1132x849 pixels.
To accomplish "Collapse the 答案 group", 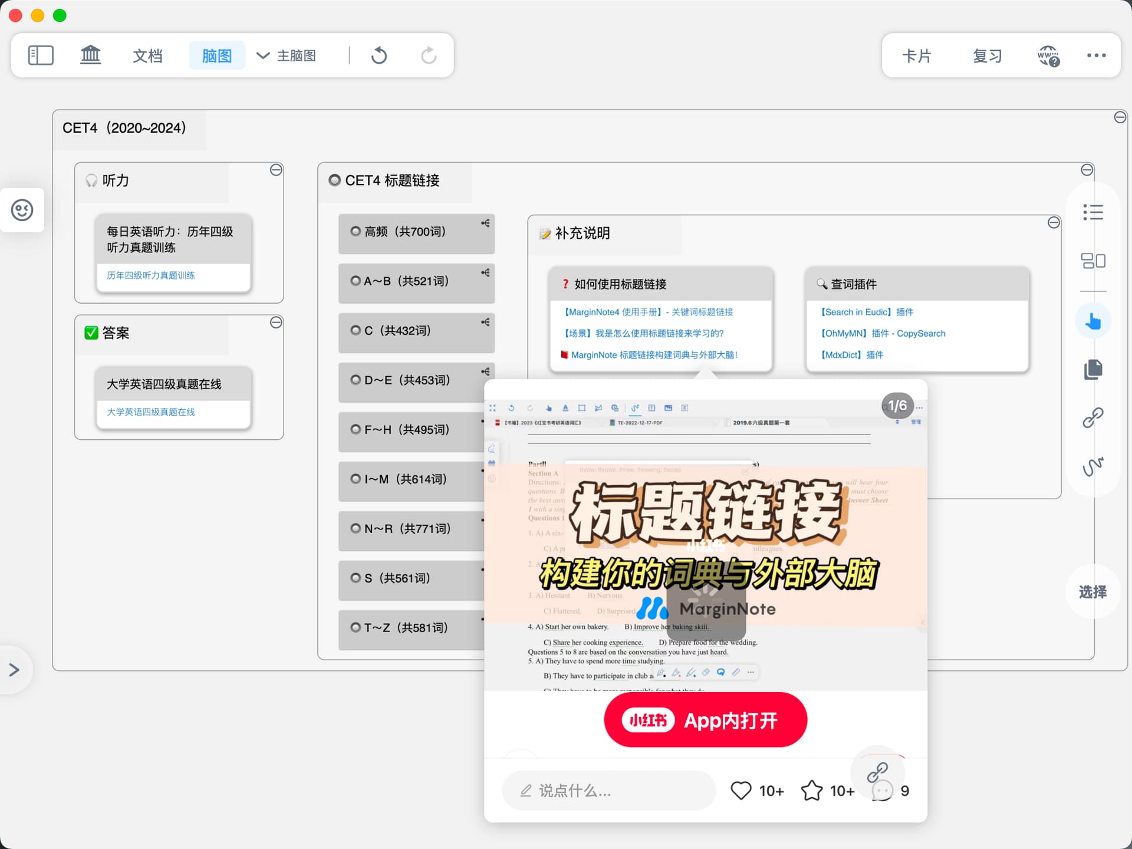I will [276, 323].
